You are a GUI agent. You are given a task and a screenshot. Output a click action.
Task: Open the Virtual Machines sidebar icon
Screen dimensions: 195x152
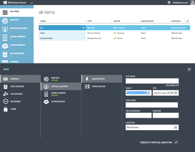pos(5,29)
